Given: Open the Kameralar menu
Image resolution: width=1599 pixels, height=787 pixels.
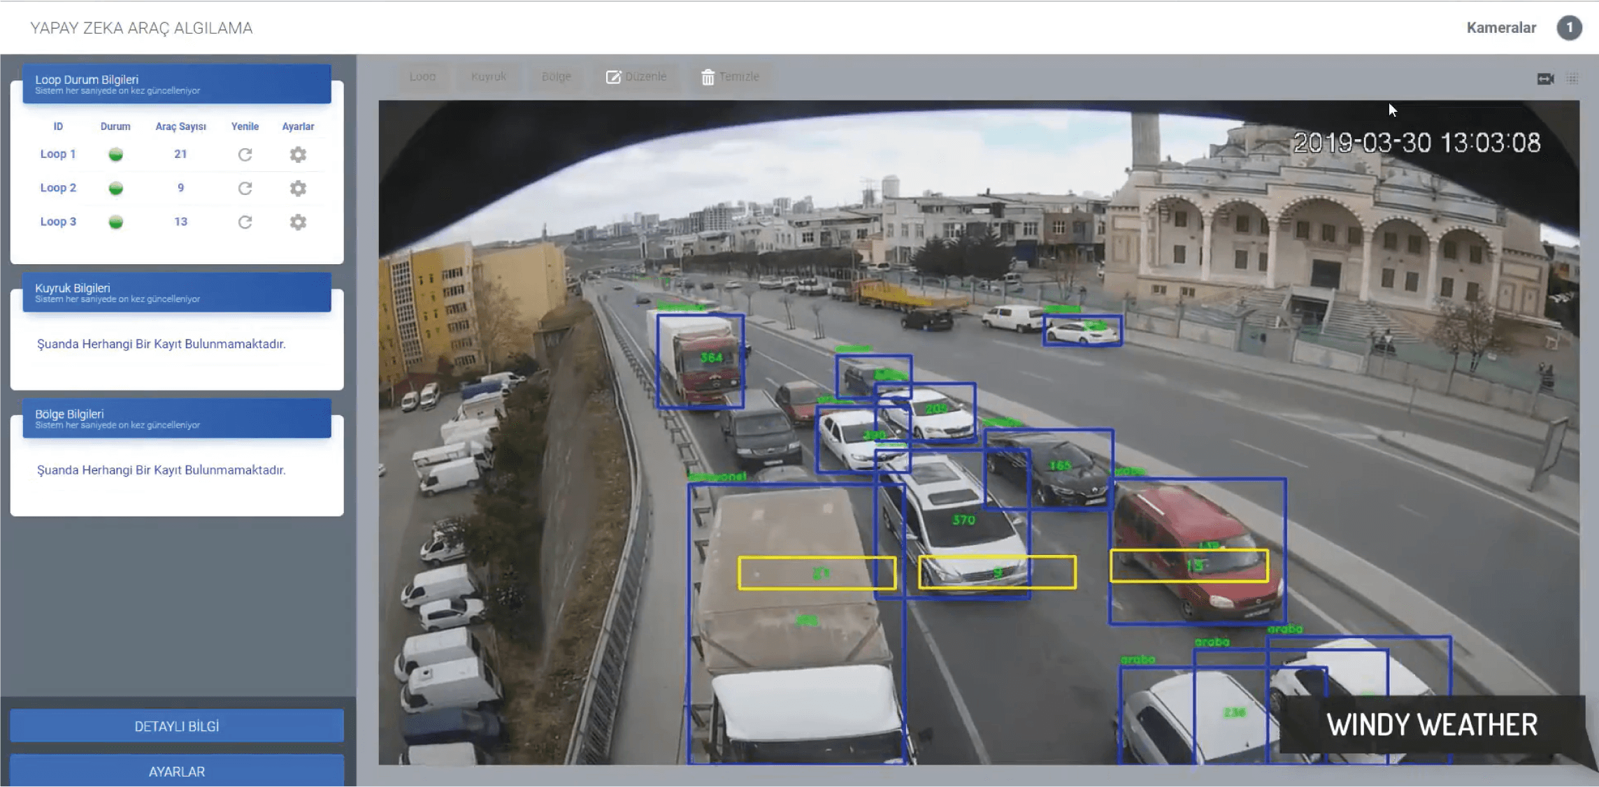Looking at the screenshot, I should click(x=1501, y=28).
